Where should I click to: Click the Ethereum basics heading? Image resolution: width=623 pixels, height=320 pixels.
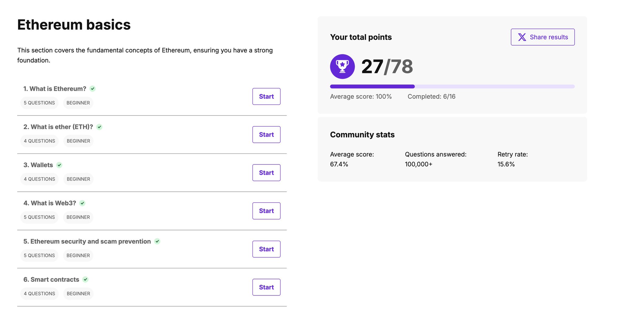click(74, 25)
